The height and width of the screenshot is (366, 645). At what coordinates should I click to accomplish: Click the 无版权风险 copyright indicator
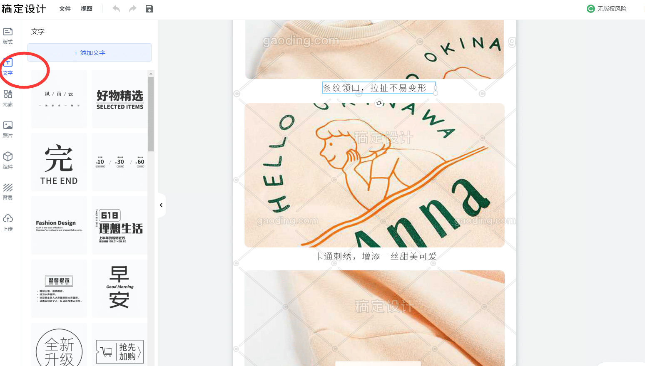click(607, 9)
